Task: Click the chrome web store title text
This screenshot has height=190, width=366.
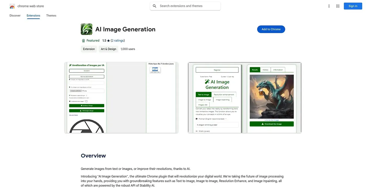Action: coord(31,6)
